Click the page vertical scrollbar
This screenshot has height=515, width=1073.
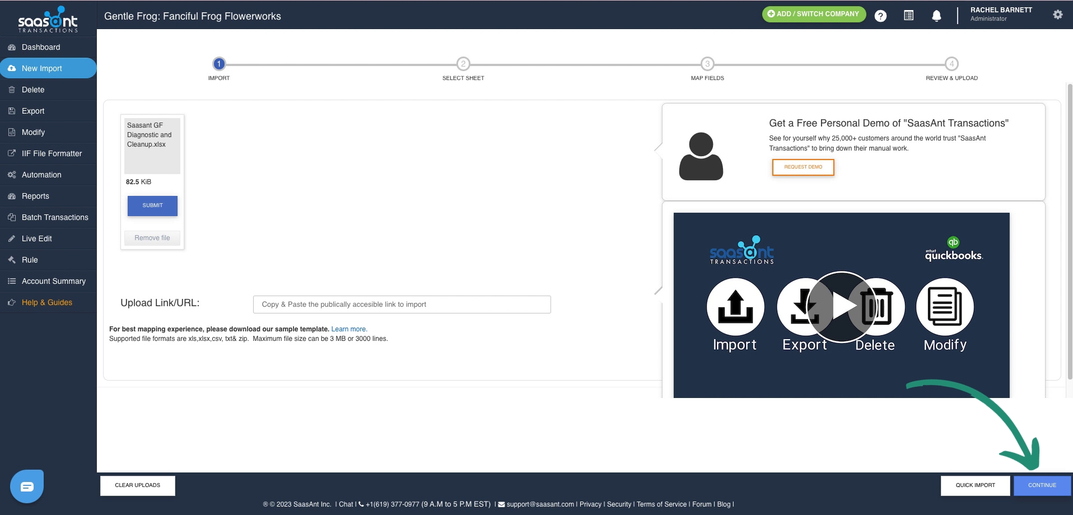(x=1070, y=232)
